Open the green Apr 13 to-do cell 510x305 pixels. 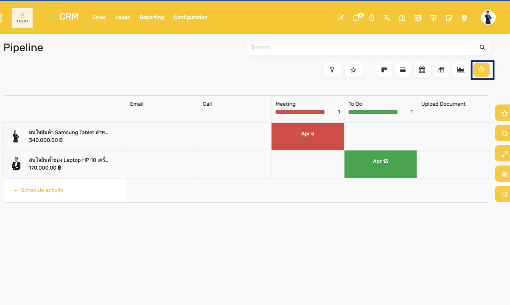[380, 164]
